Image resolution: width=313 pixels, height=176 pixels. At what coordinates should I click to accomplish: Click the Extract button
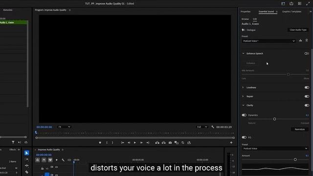(164, 143)
